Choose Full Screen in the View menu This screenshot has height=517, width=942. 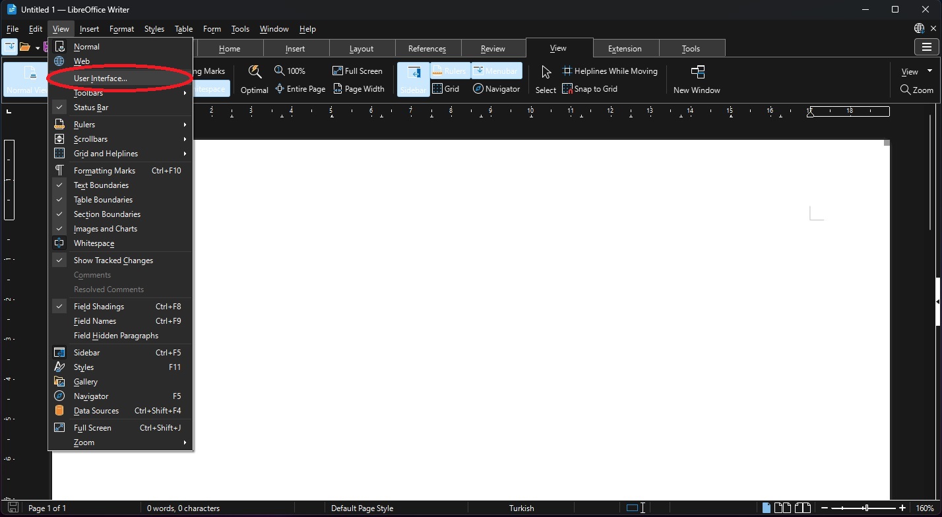pyautogui.click(x=121, y=428)
